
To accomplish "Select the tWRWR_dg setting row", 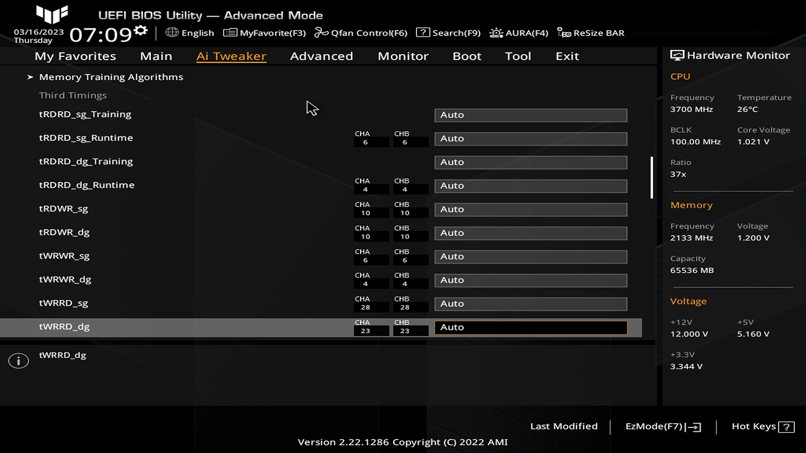I will tap(65, 279).
